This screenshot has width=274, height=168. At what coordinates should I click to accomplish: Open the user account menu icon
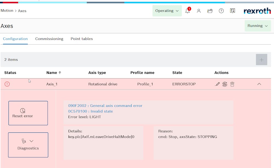point(199,11)
